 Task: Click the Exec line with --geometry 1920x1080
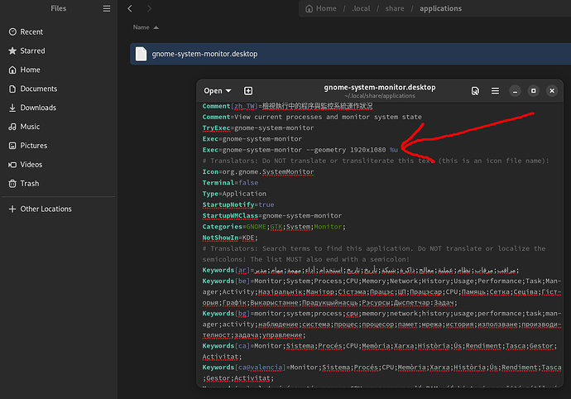coord(300,150)
